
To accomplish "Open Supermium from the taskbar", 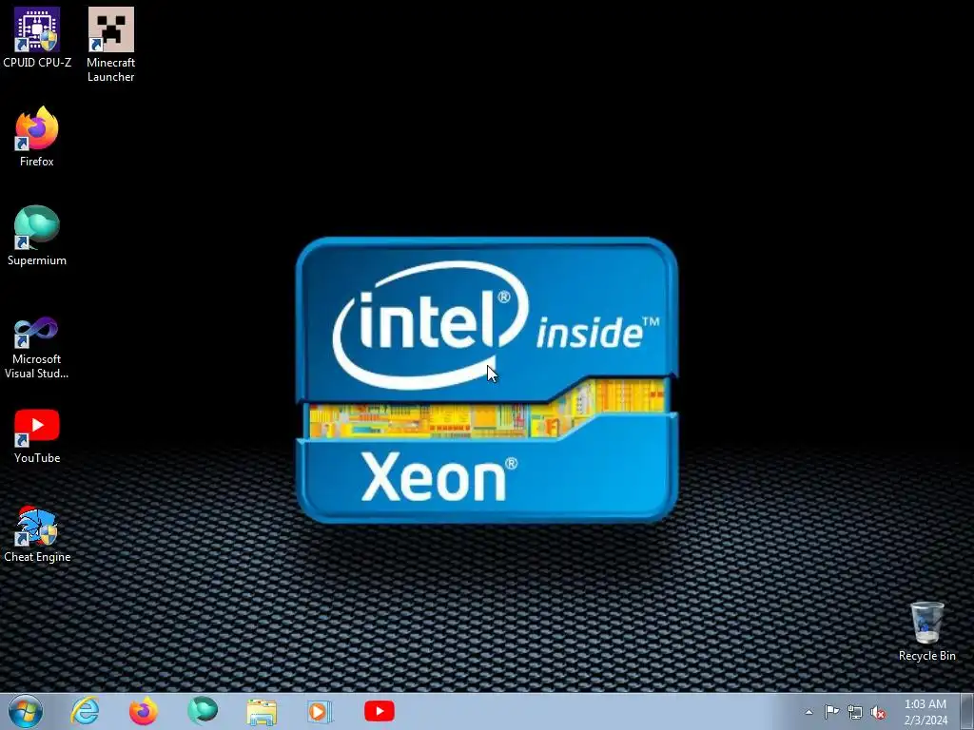I will pos(203,711).
